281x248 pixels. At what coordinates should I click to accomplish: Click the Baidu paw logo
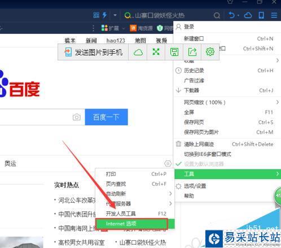tap(4, 84)
